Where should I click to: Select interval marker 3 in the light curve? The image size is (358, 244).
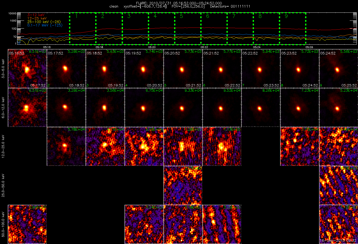click(129, 16)
